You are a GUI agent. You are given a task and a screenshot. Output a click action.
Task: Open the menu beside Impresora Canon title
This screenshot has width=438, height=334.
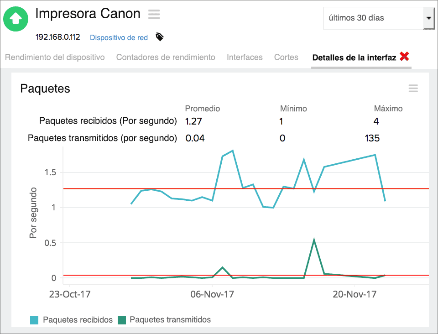pos(154,14)
